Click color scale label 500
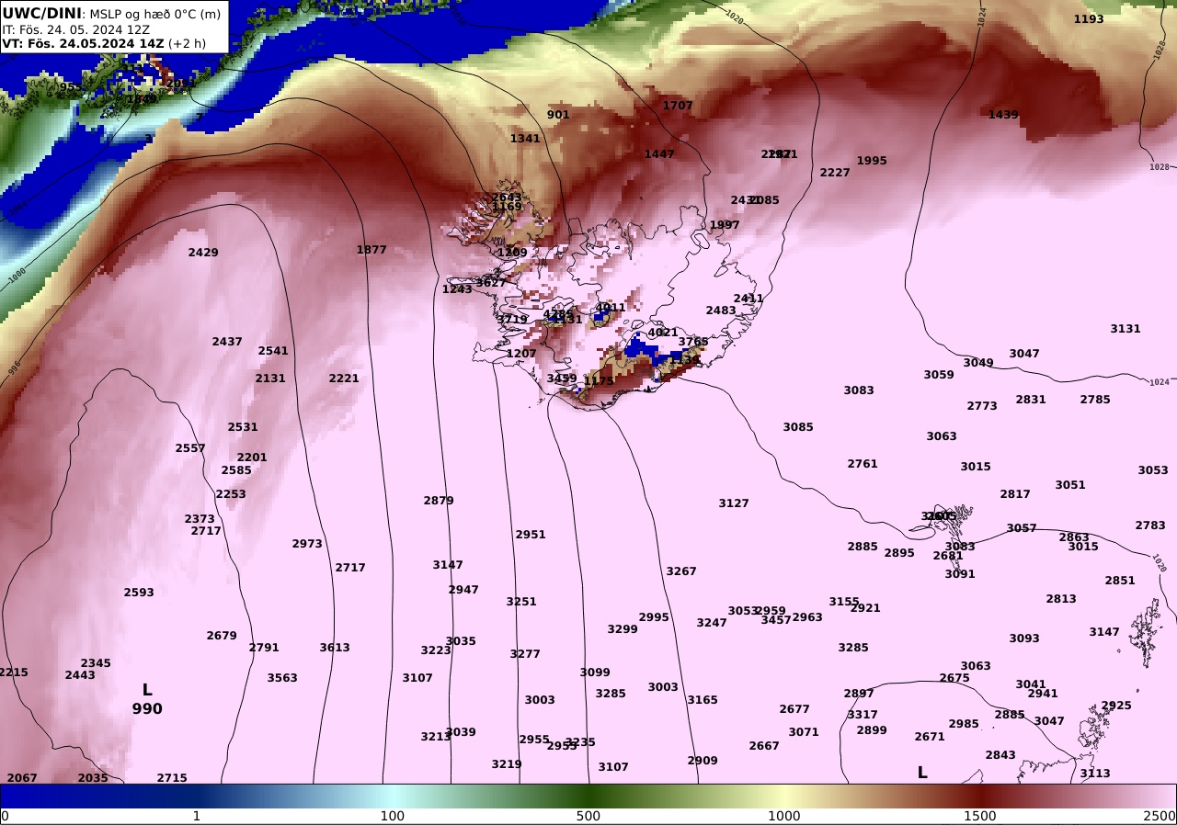This screenshot has height=825, width=1177. [588, 816]
